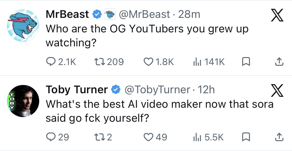This screenshot has width=292, height=151.
Task: Share MrBeast's tweet via share icon
Action: pyautogui.click(x=278, y=62)
